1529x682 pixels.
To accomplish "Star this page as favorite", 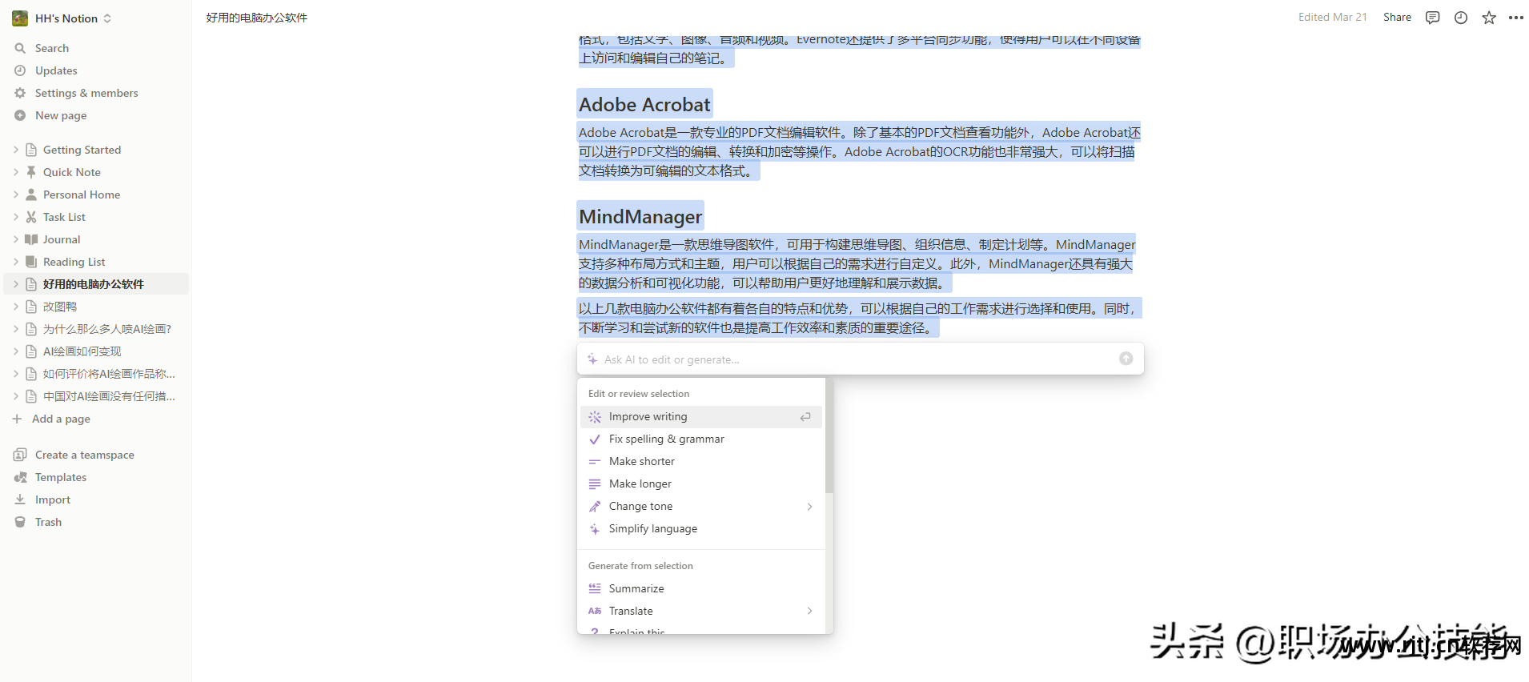I will pyautogui.click(x=1488, y=18).
